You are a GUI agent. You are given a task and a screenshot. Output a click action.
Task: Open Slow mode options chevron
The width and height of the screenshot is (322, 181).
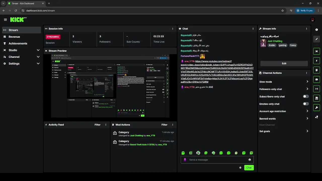coord(307,82)
